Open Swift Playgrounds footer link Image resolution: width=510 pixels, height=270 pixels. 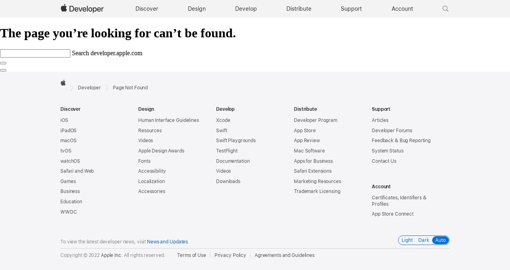tap(236, 141)
